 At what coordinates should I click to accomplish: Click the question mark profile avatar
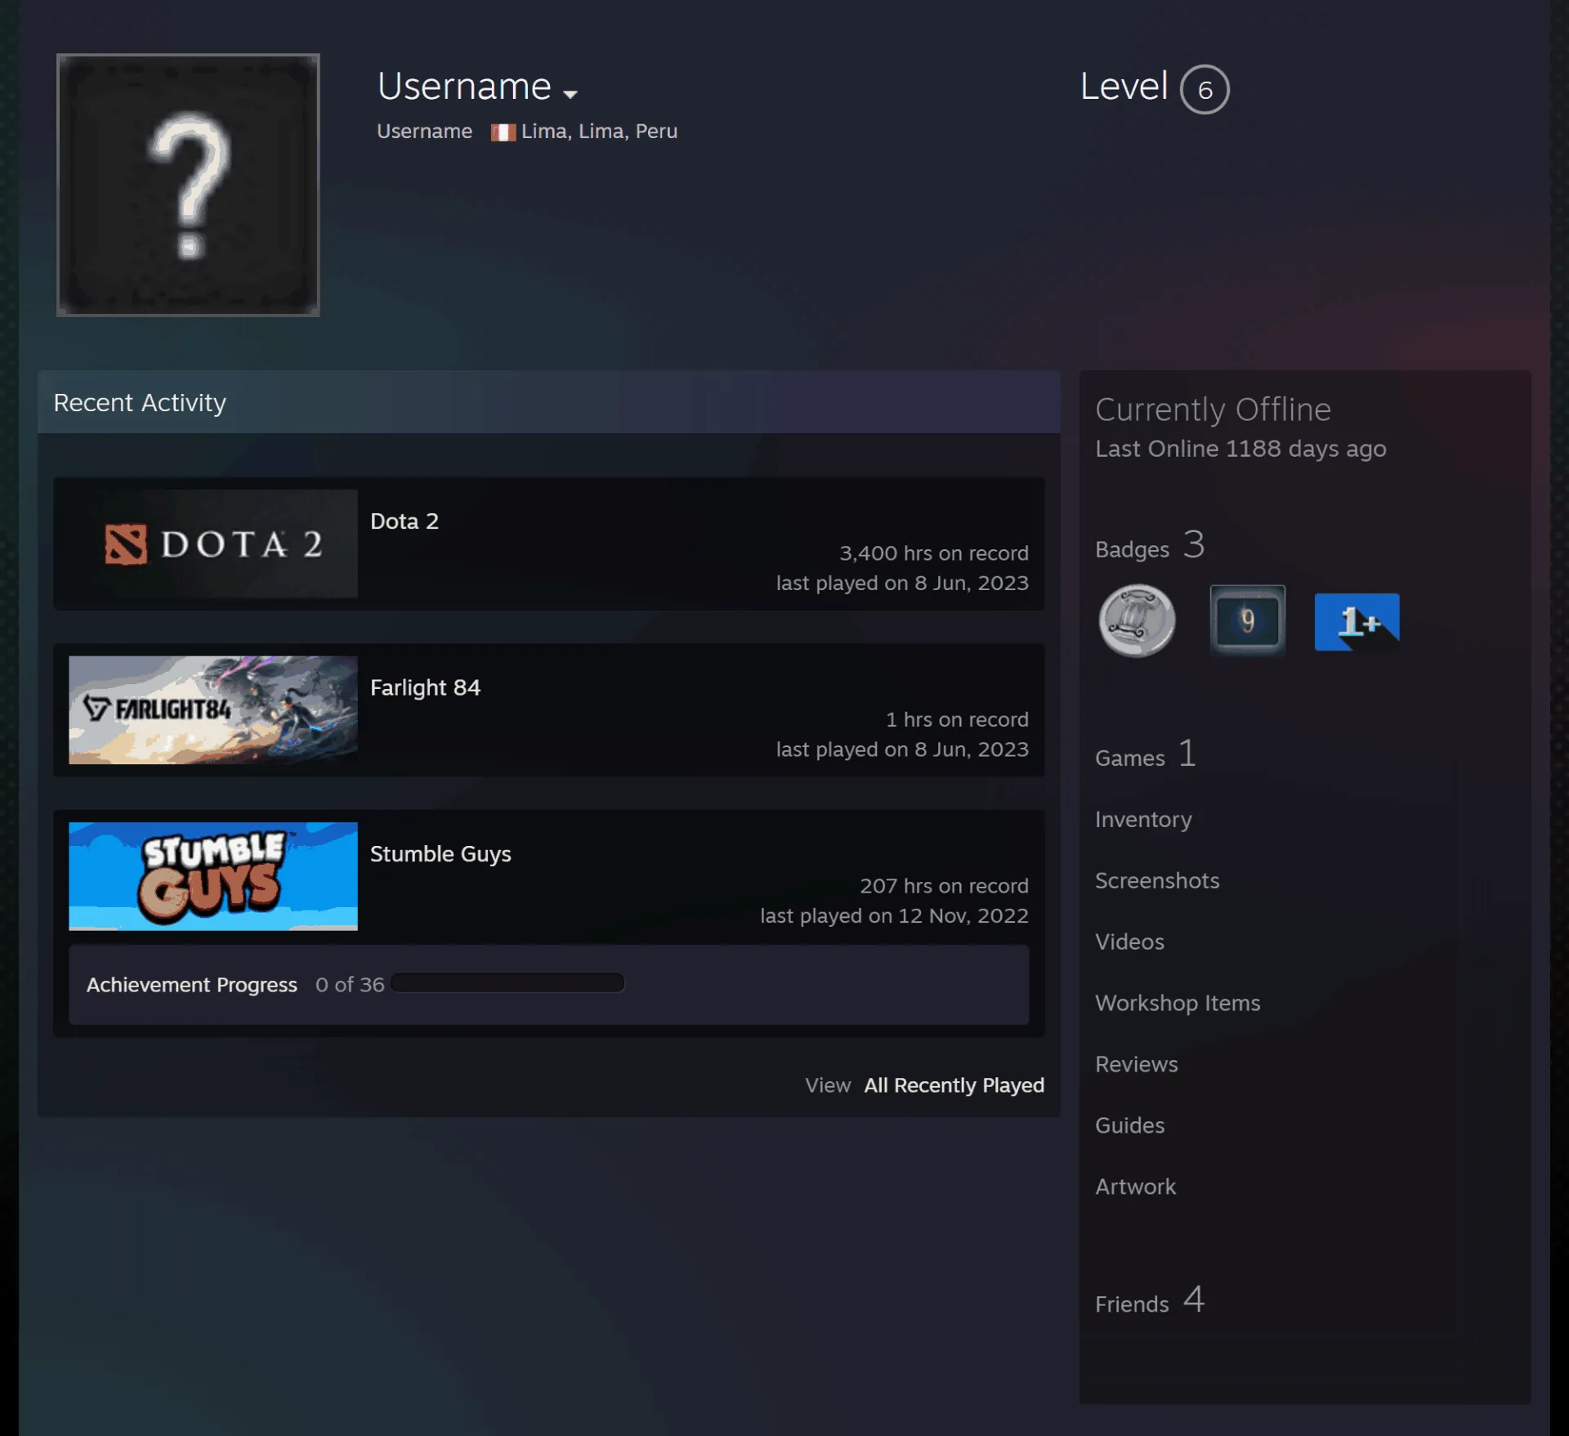click(x=188, y=185)
